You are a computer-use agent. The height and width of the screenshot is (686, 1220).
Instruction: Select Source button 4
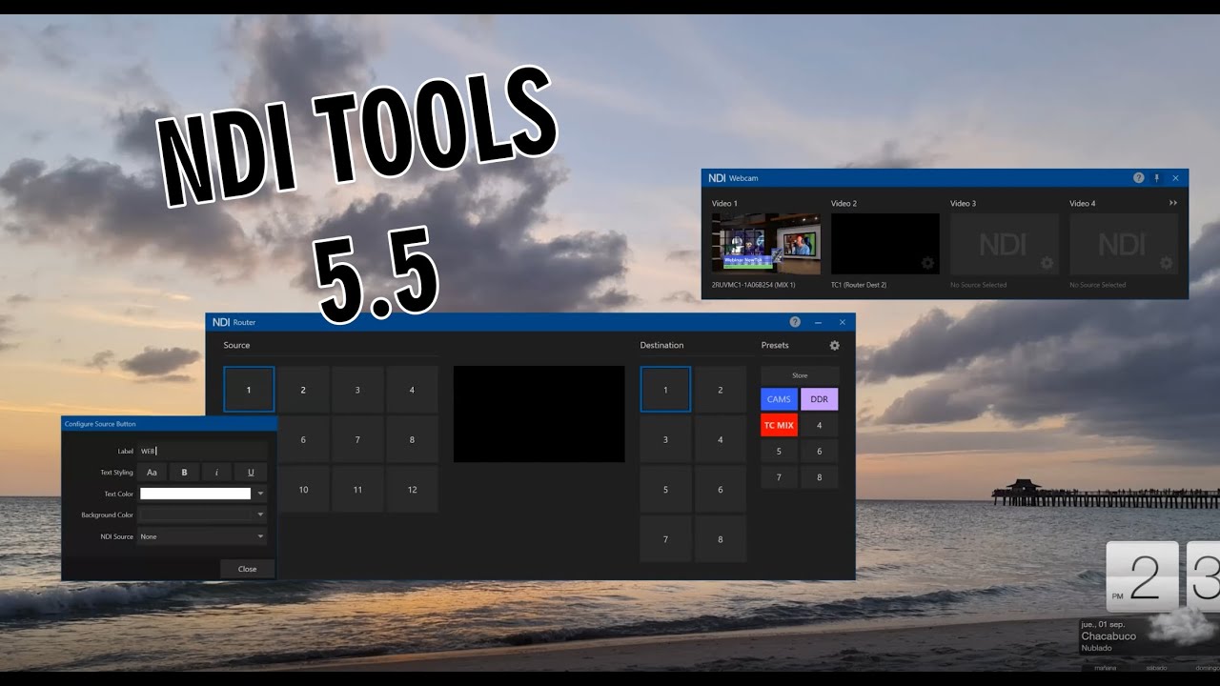click(412, 390)
